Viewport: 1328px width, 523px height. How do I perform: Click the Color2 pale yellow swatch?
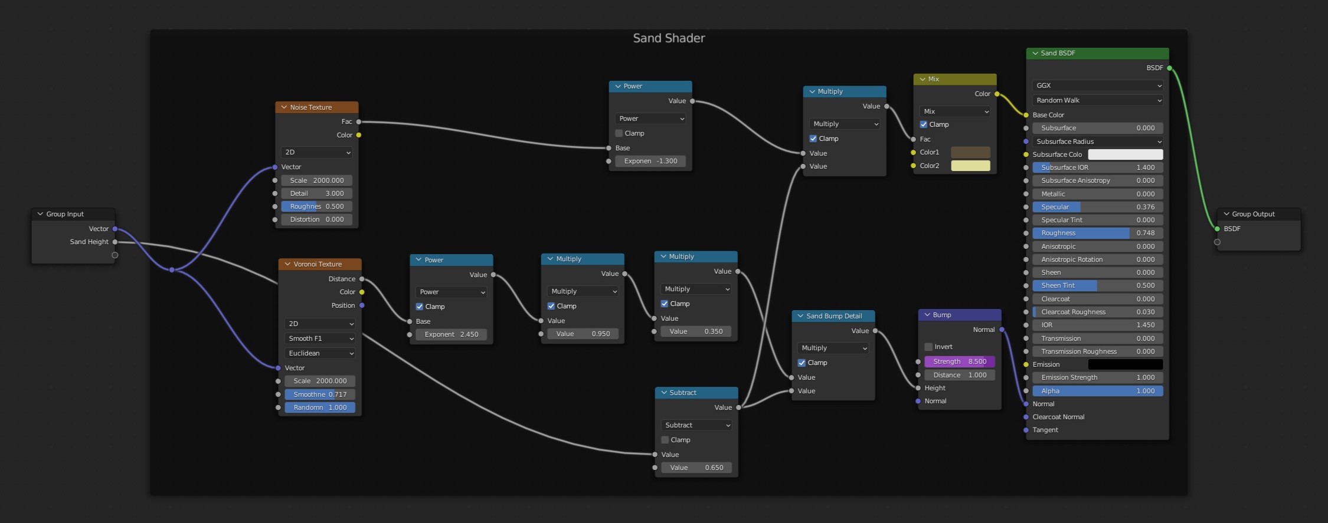[970, 166]
